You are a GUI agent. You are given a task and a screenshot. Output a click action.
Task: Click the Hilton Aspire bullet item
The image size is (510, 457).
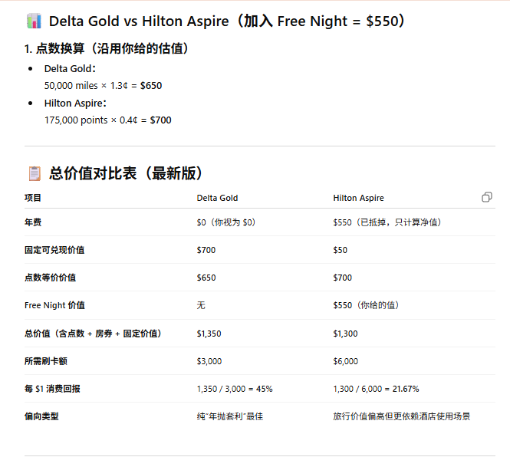pos(75,103)
